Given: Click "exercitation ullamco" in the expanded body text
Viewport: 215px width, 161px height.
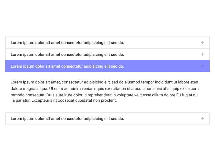Looking at the screenshot, I should click(114, 89).
